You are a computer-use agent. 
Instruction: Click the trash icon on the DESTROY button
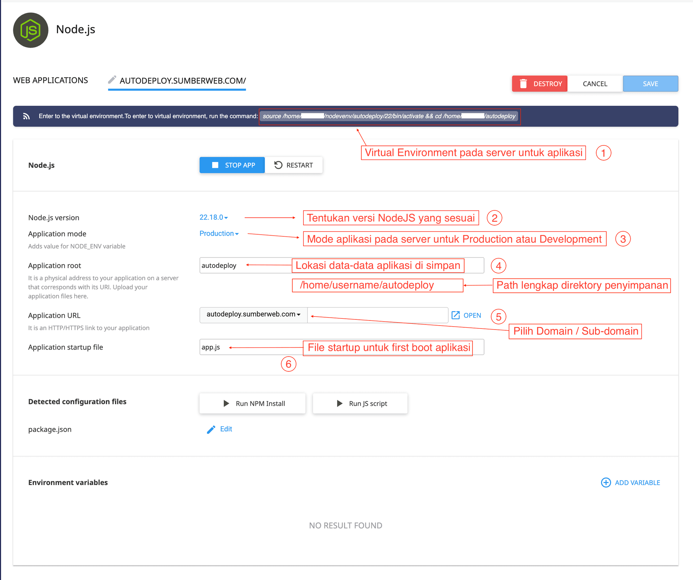click(524, 83)
